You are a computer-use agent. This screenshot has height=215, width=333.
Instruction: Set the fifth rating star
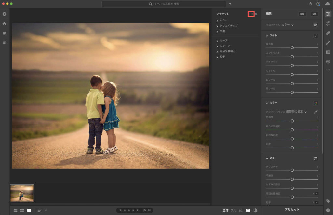[x=138, y=210]
